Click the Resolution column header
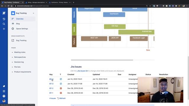 164,74
